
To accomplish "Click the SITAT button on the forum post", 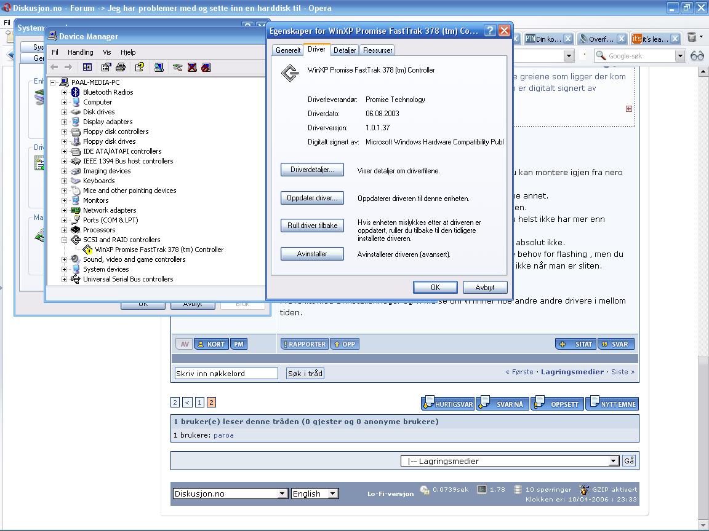I will pos(575,344).
